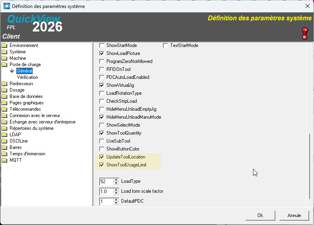Screen dimensions: 314x225
Task: Enable the TestStartMode checkbox
Action: (x=165, y=45)
